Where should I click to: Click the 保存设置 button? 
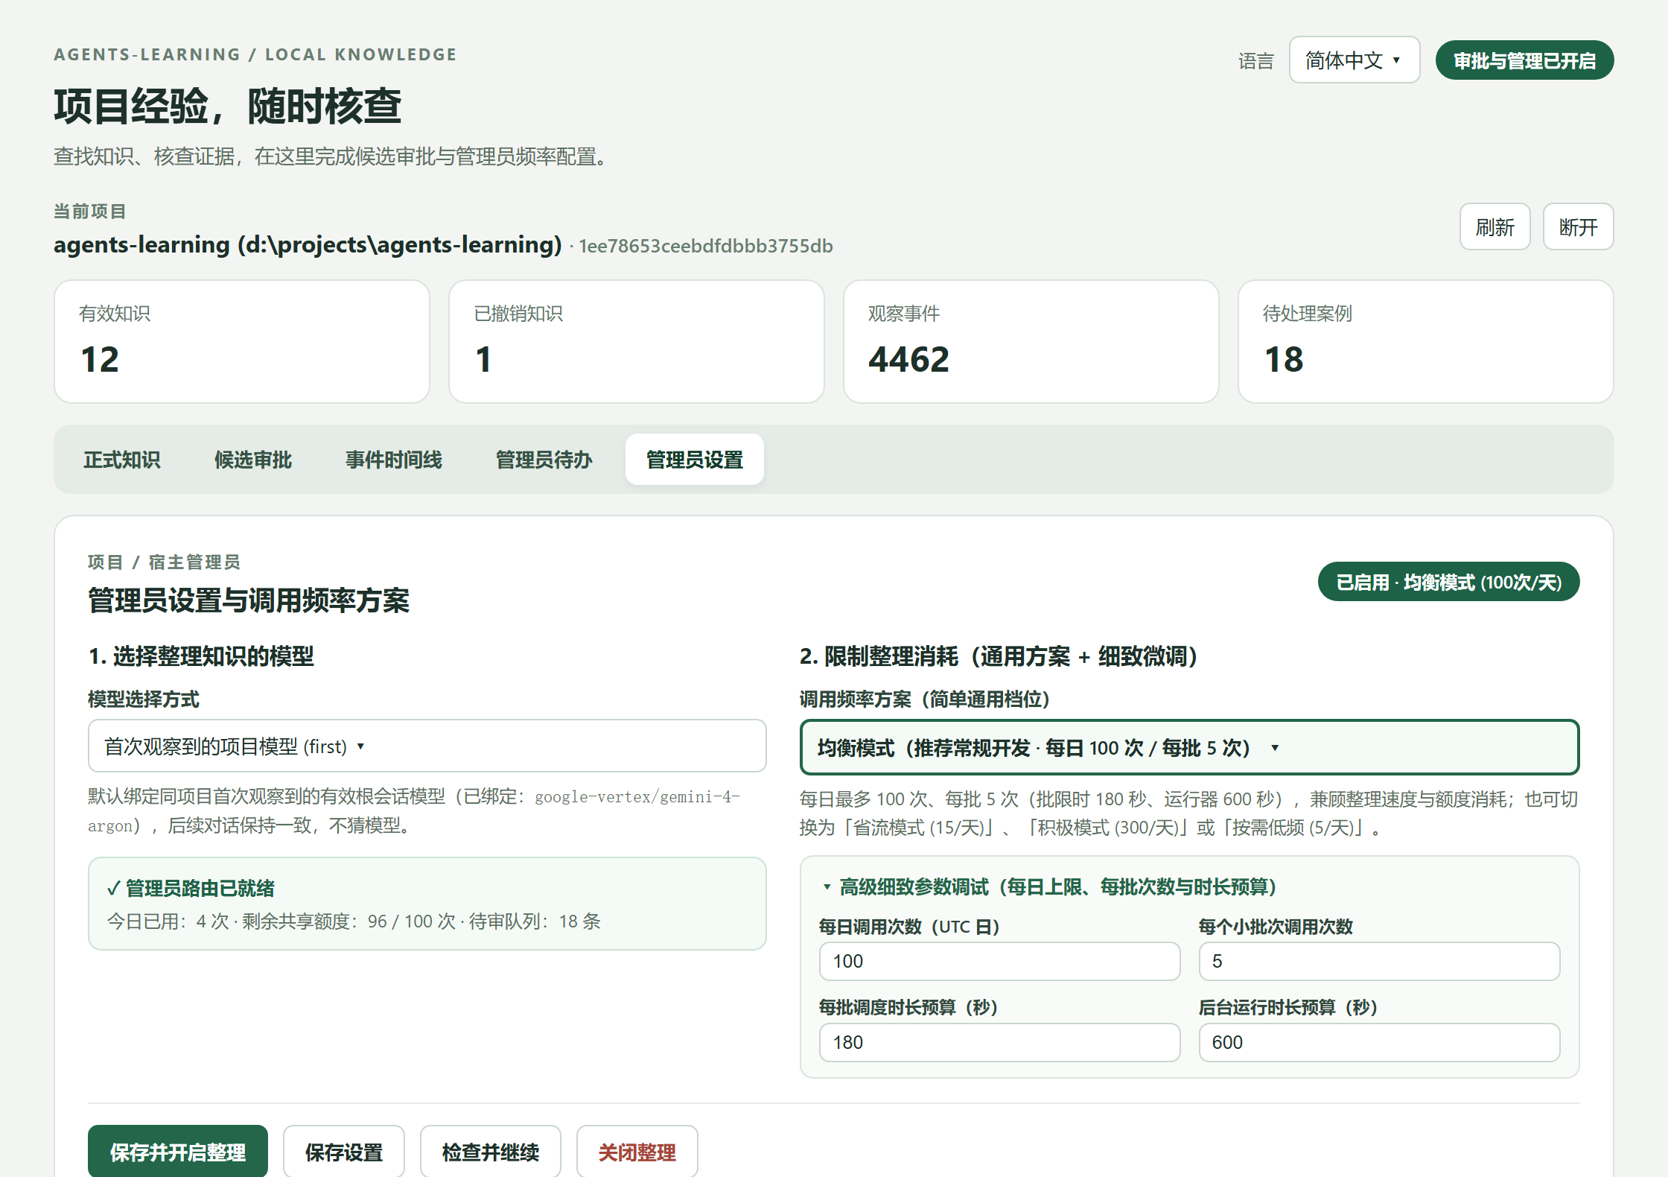click(344, 1152)
